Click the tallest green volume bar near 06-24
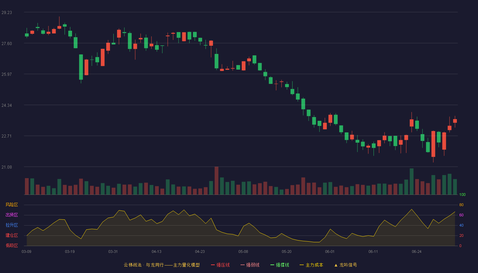478x273 pixels. click(411, 182)
